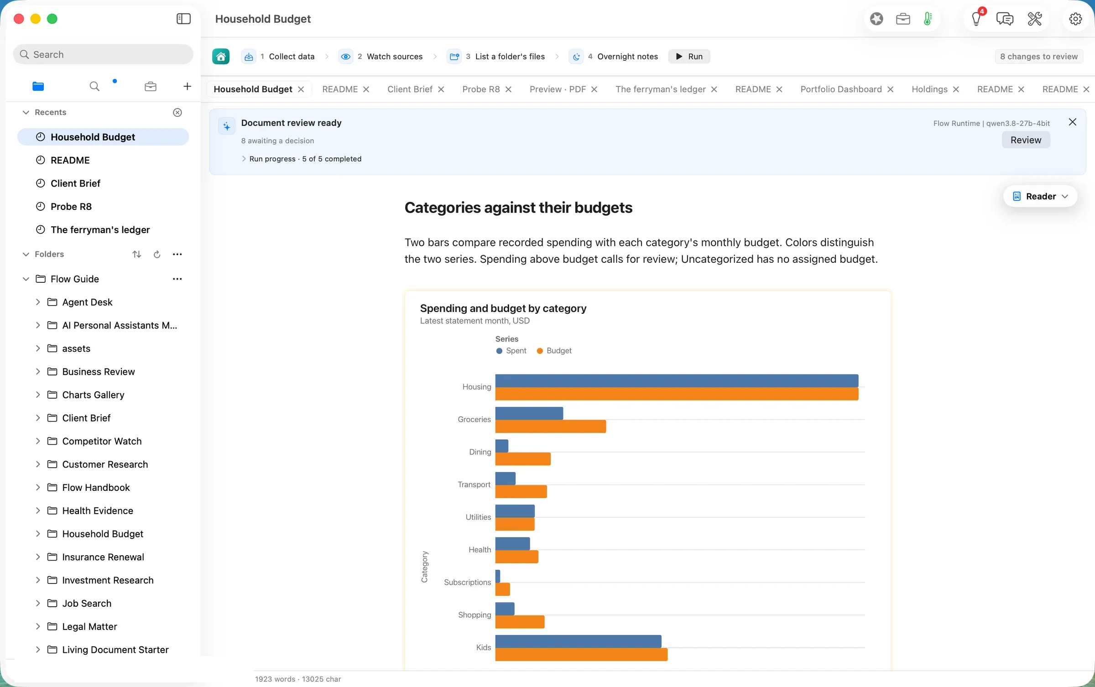Click the green thermometer icon
Image resolution: width=1095 pixels, height=687 pixels.
pos(928,19)
